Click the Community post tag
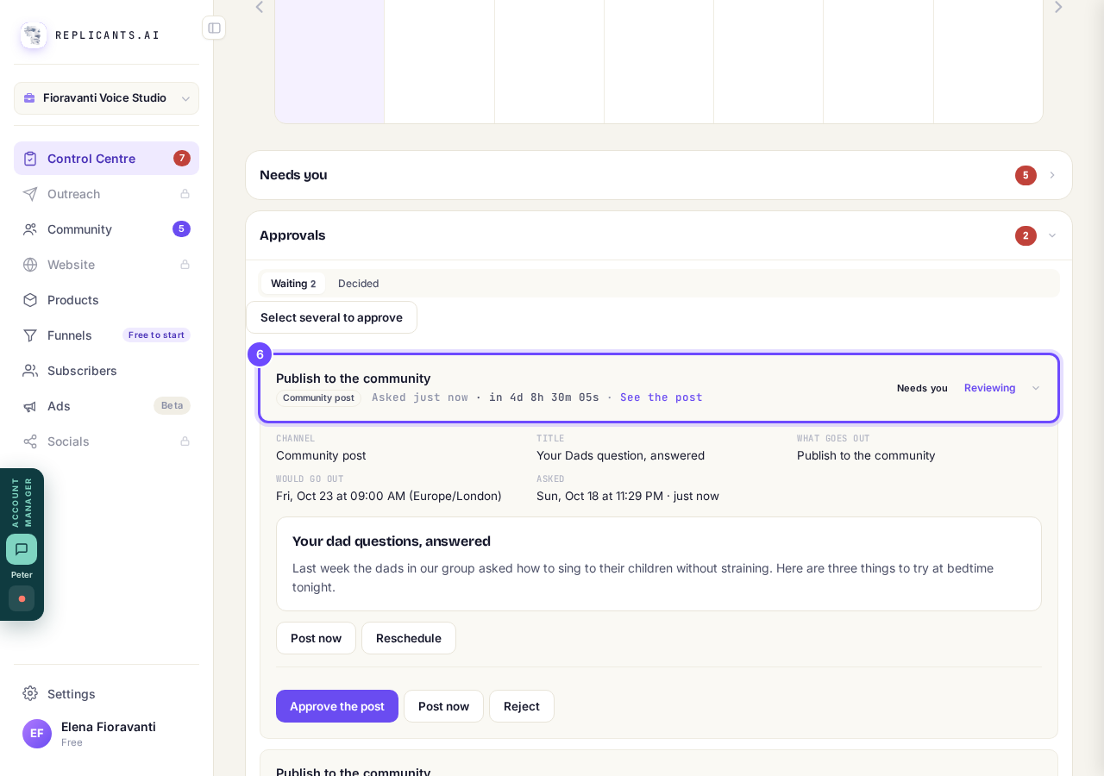 pyautogui.click(x=318, y=397)
